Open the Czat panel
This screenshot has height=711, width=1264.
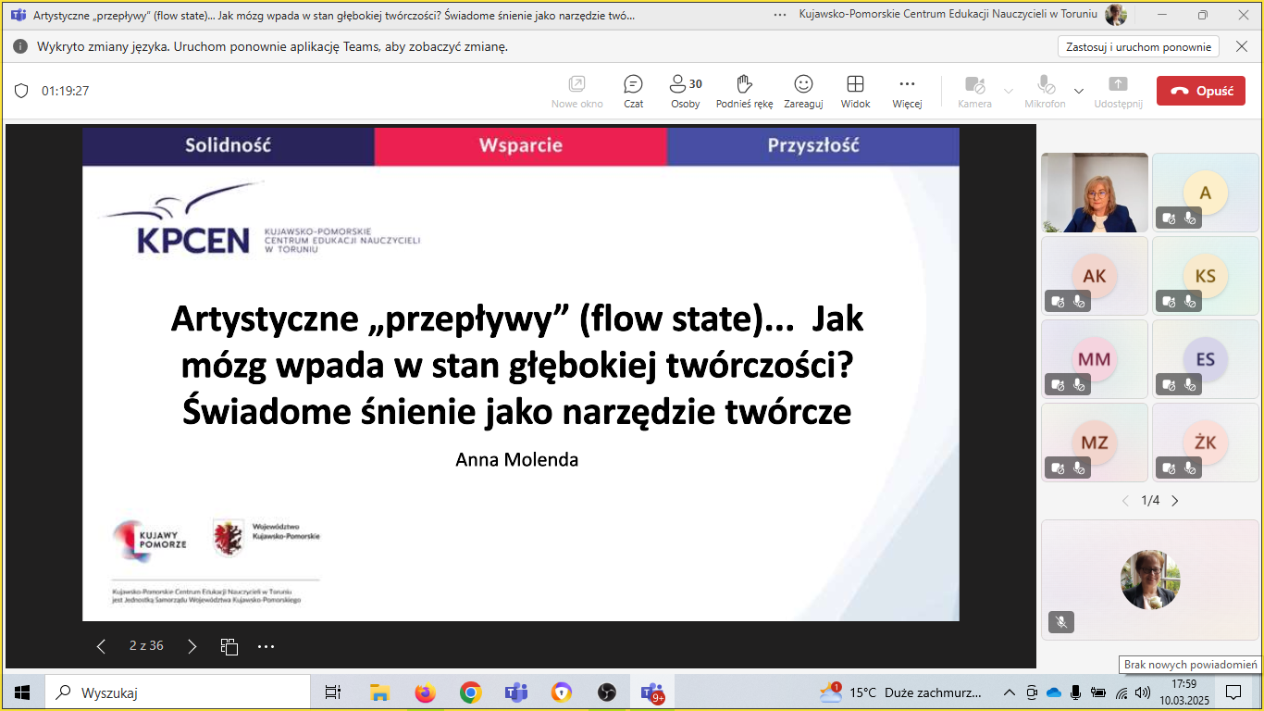coord(633,91)
